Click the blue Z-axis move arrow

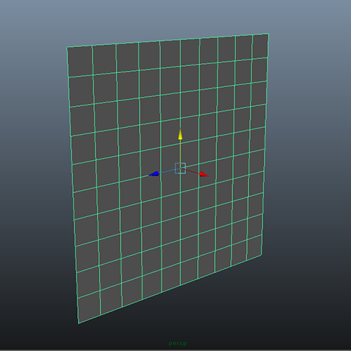tap(154, 173)
